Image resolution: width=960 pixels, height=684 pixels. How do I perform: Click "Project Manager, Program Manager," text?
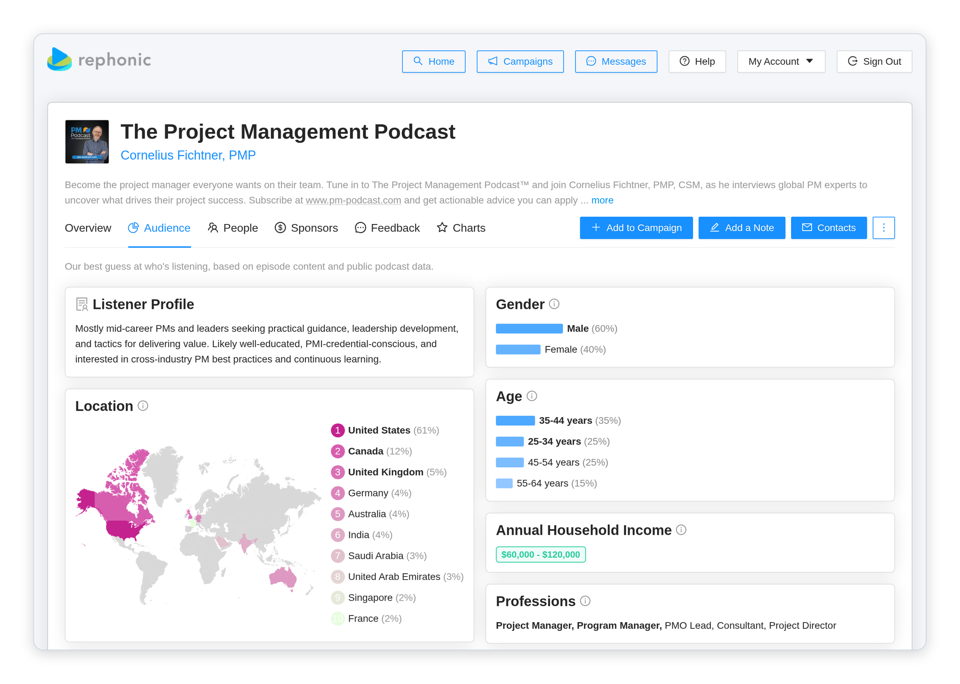click(x=578, y=625)
